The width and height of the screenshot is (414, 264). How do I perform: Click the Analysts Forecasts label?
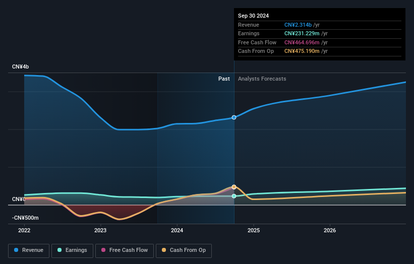(x=262, y=79)
